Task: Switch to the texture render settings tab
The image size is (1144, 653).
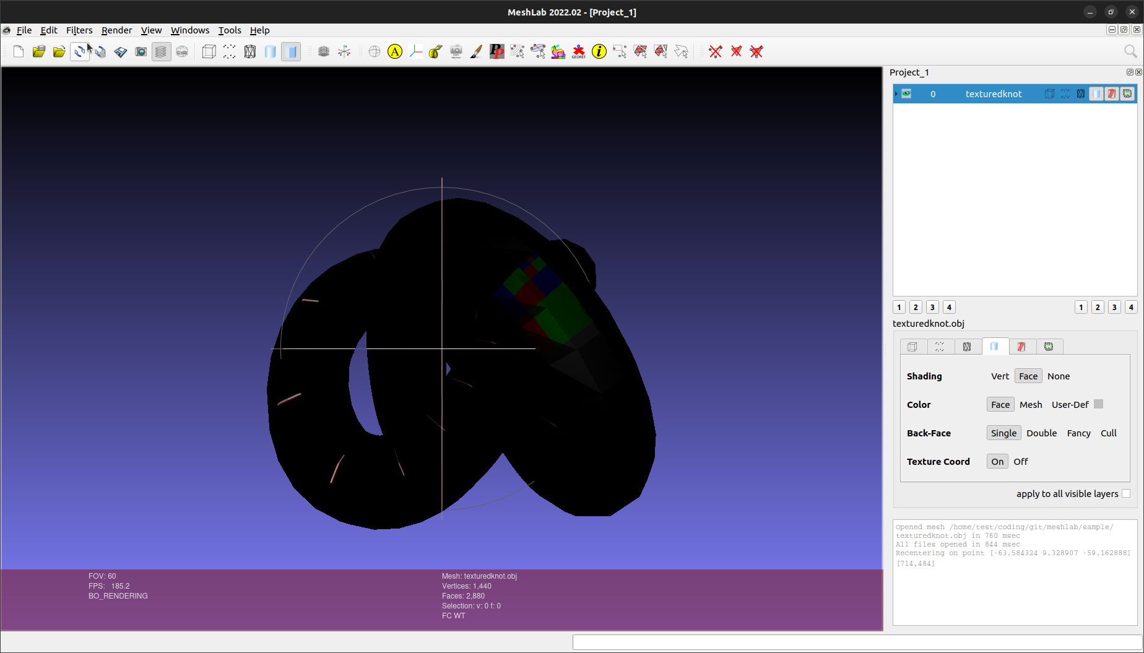Action: click(x=1021, y=347)
